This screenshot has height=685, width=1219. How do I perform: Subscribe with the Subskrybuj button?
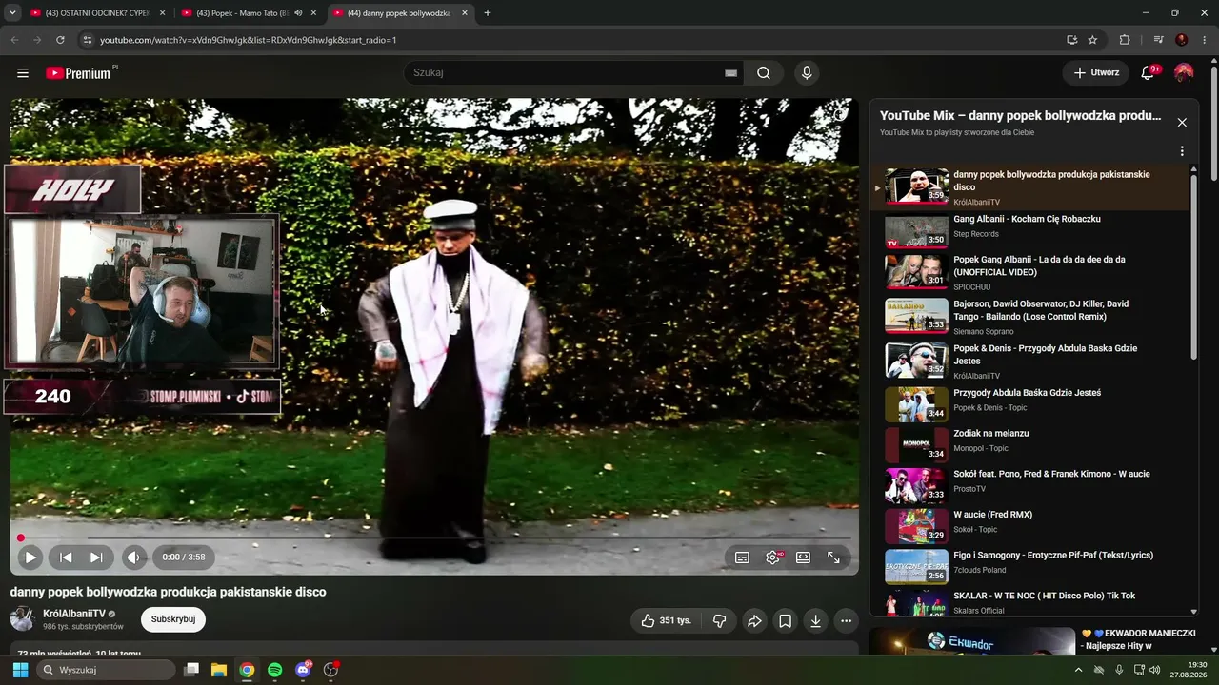173,619
